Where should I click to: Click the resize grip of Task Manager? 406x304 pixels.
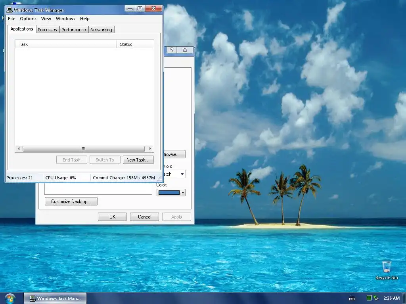(159, 179)
